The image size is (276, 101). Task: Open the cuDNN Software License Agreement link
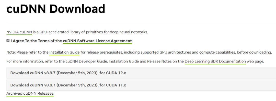(97, 41)
